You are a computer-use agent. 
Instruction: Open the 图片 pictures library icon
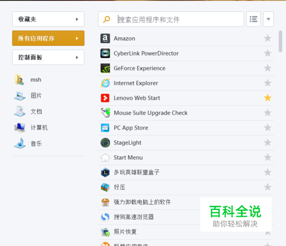click(x=19, y=96)
